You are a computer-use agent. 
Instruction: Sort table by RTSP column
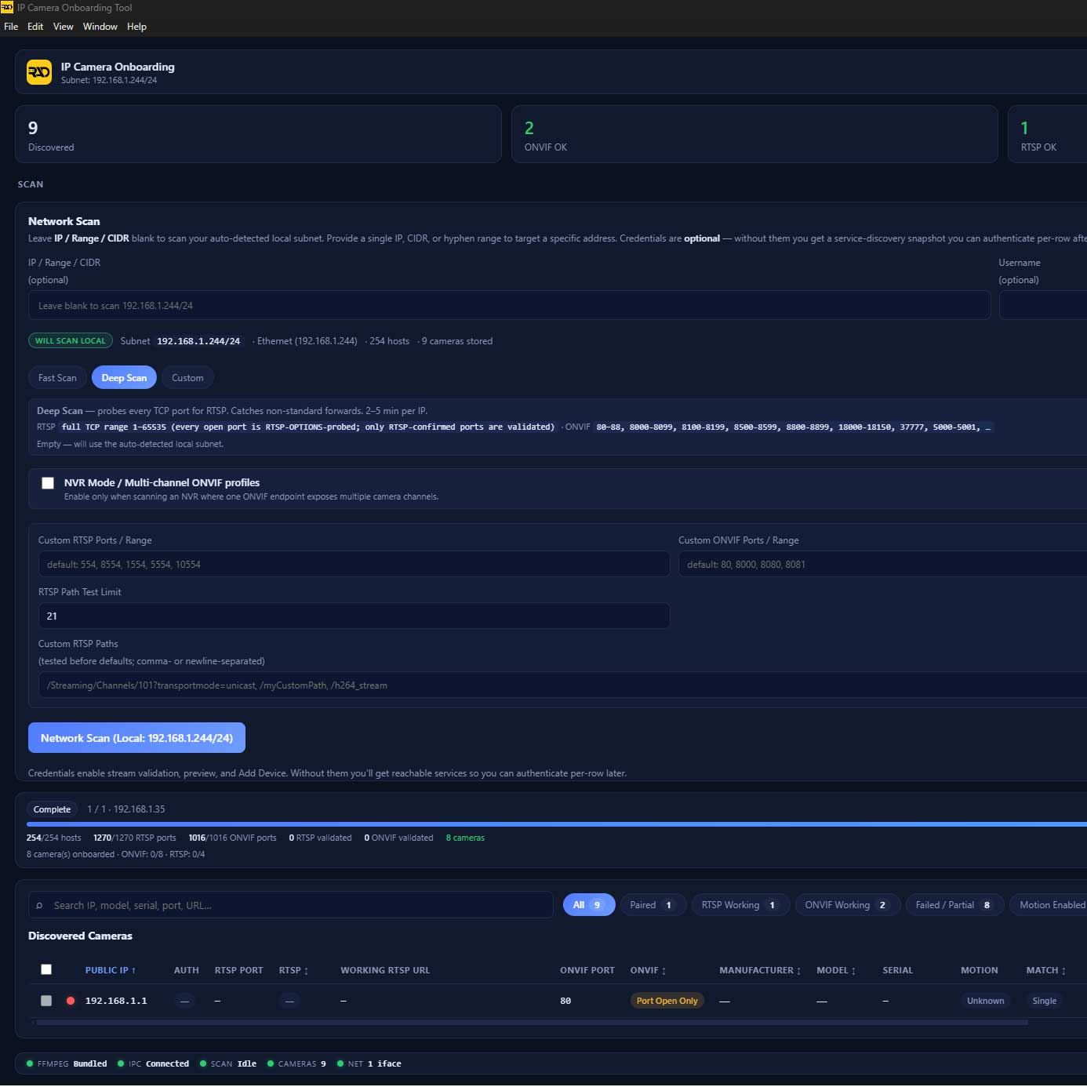coord(294,970)
